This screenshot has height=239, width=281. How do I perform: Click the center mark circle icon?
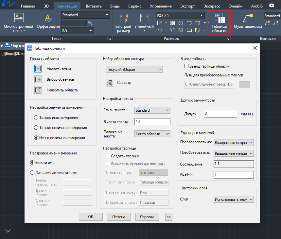pyautogui.click(x=181, y=23)
